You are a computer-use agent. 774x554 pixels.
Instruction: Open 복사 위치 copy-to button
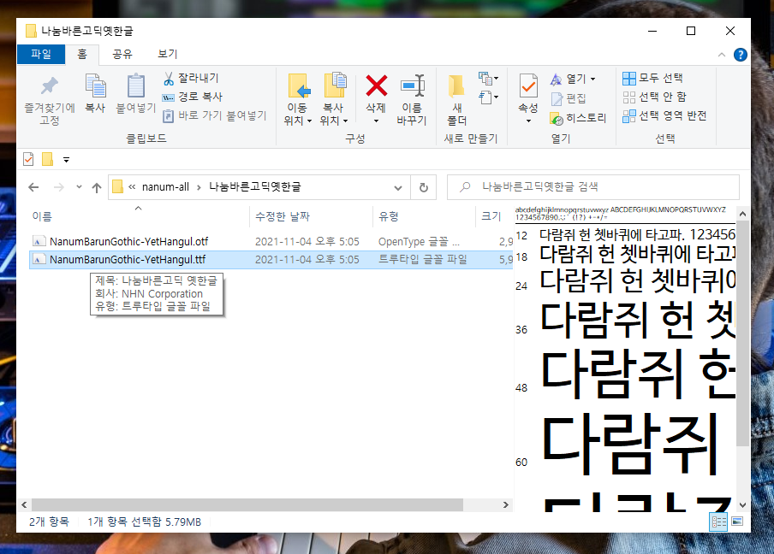click(x=334, y=100)
